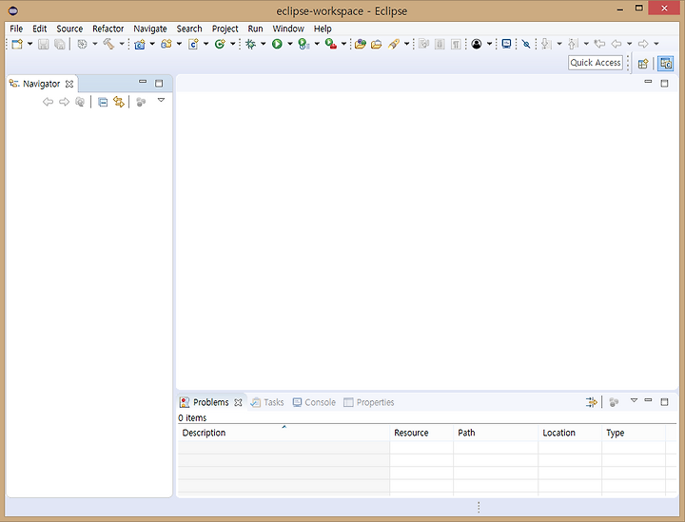Screen dimensions: 685x522
Task: Click the Build hammer icon
Action: (x=108, y=44)
